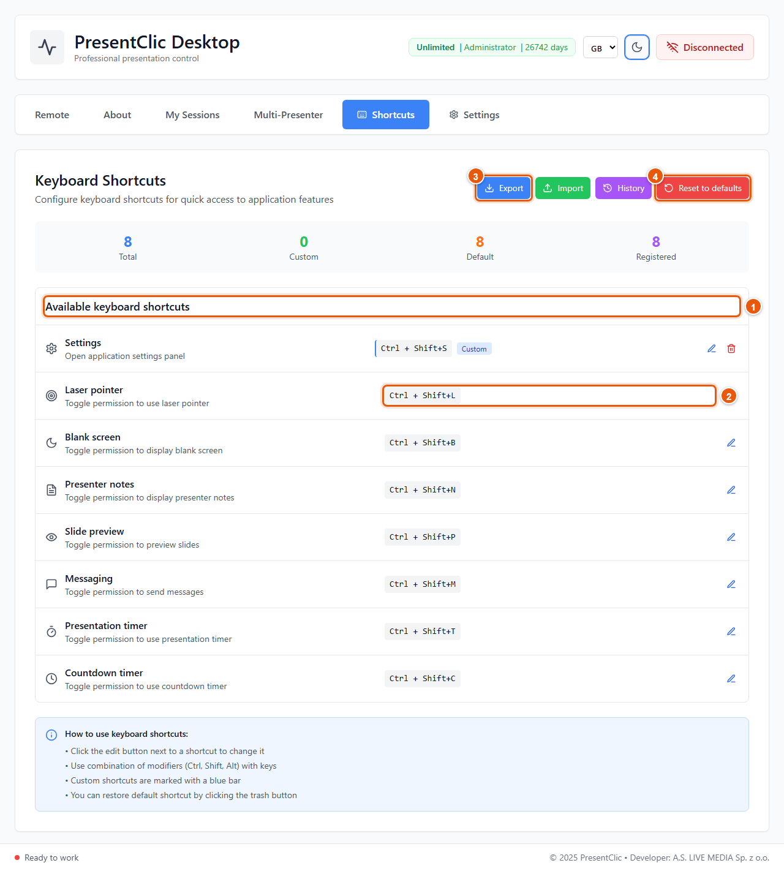This screenshot has width=784, height=871.
Task: Open the Shortcuts tab
Action: point(386,115)
